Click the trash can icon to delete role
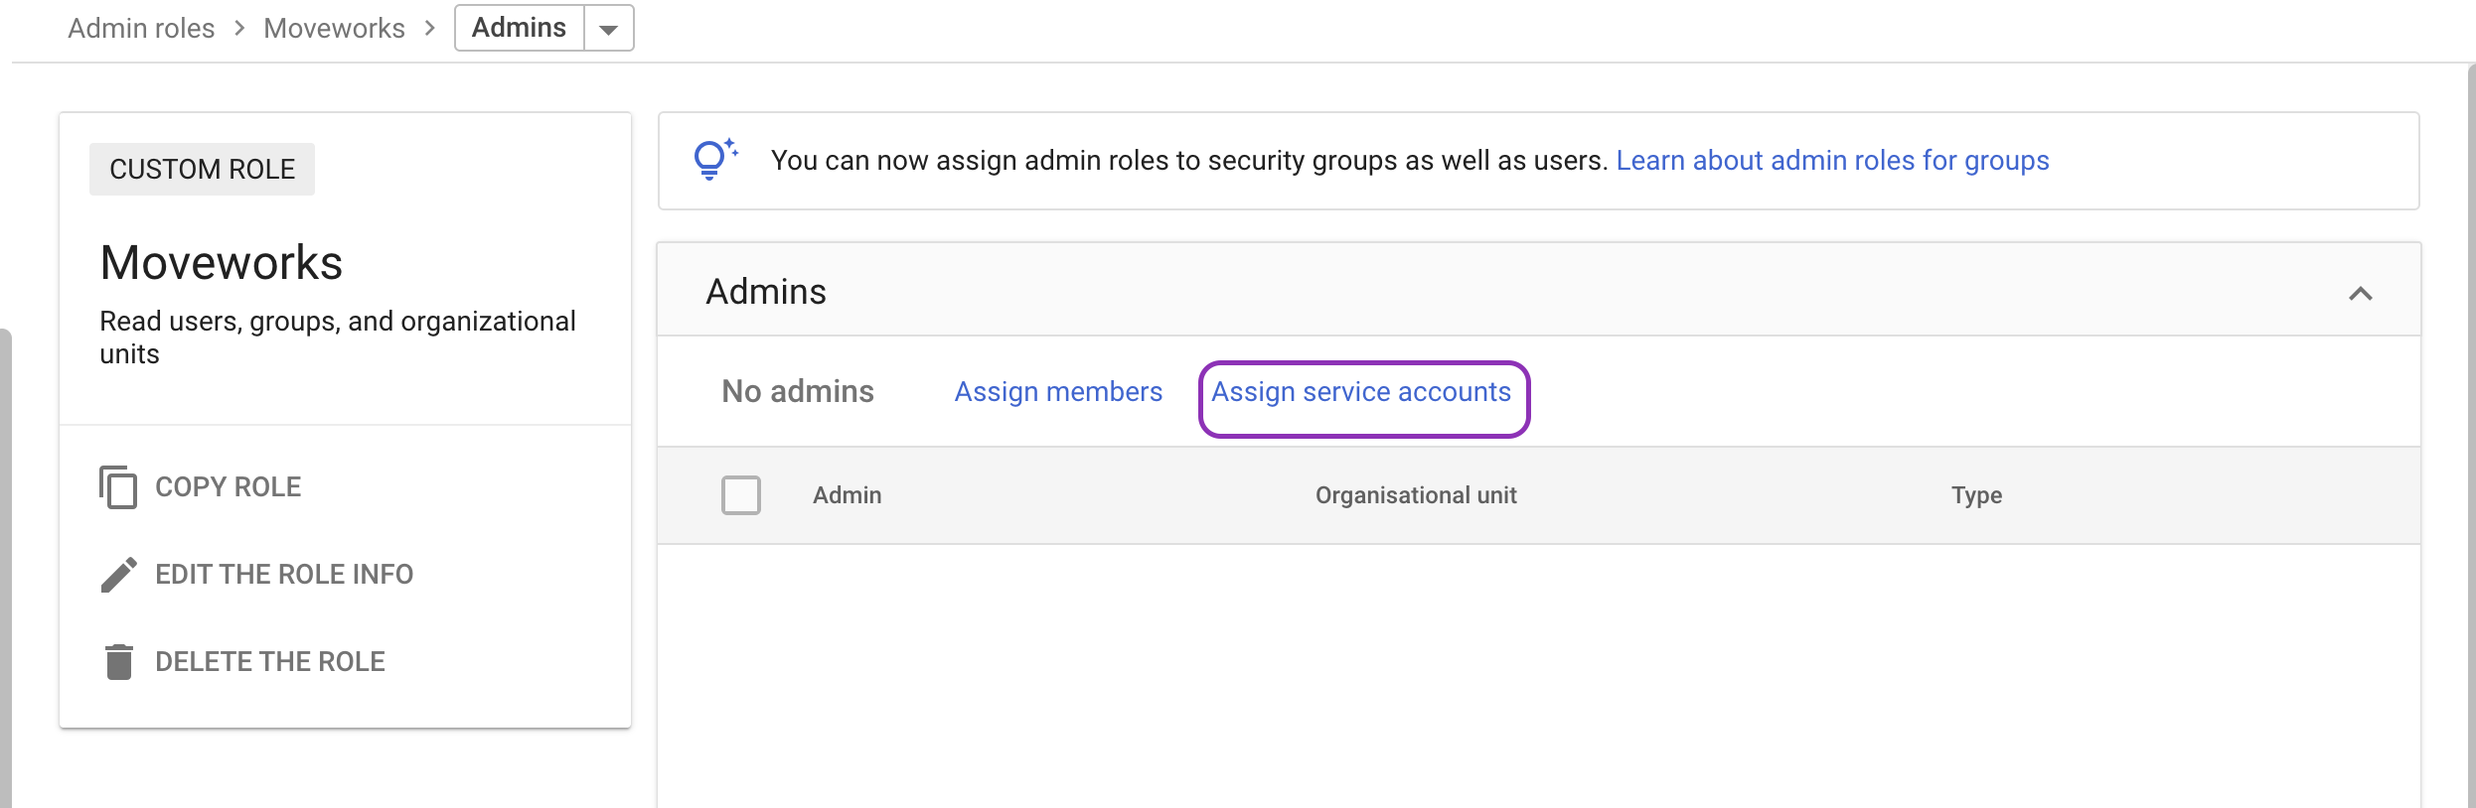Image resolution: width=2476 pixels, height=808 pixels. (x=119, y=661)
